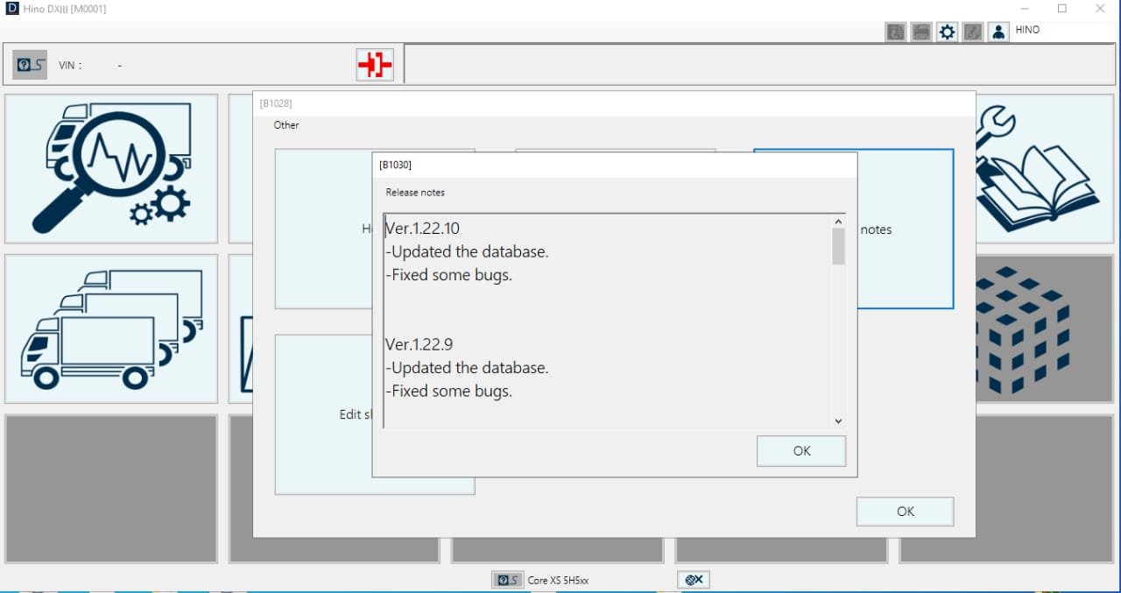
Task: Open the Settings gear icon
Action: pyautogui.click(x=947, y=31)
